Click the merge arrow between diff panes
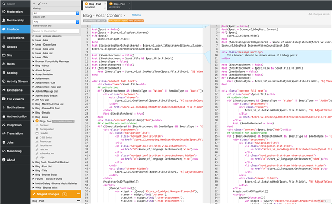 tap(205, 27)
